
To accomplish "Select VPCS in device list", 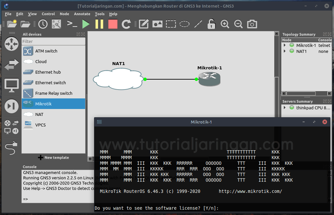I will point(53,125).
